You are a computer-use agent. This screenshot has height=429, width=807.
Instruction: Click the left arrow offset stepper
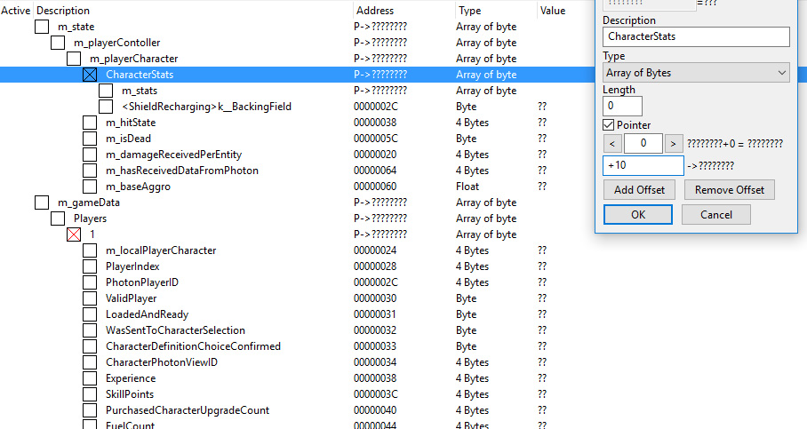[x=611, y=143]
